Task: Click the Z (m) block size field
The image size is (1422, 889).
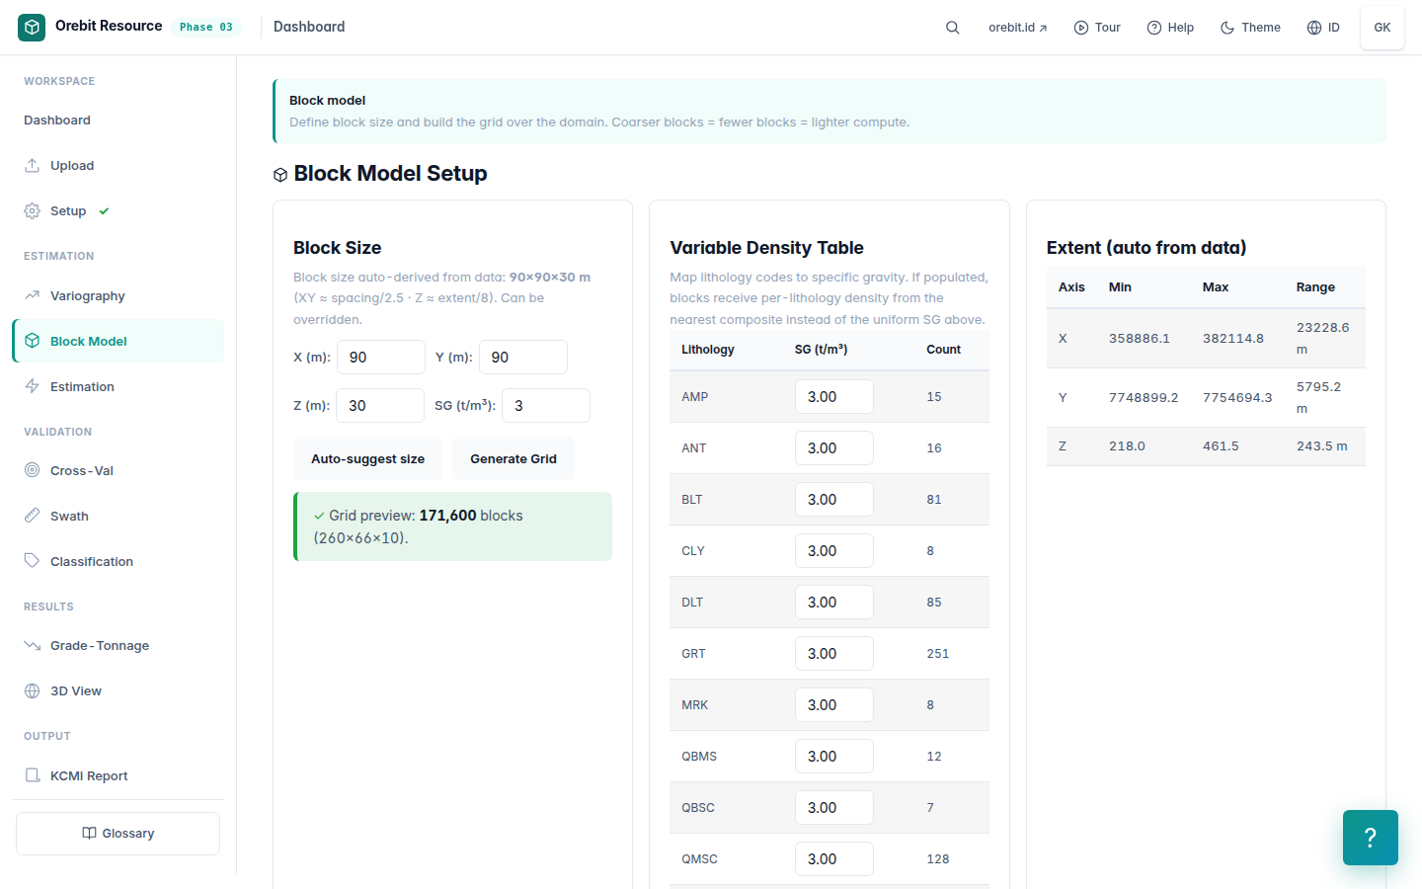Action: coord(380,406)
